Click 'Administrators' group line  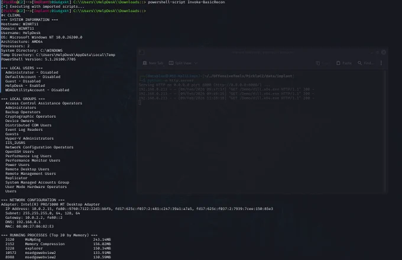[x=21, y=107]
